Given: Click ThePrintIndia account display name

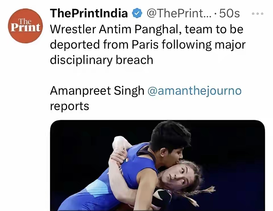Looking at the screenshot, I should click(x=89, y=13).
